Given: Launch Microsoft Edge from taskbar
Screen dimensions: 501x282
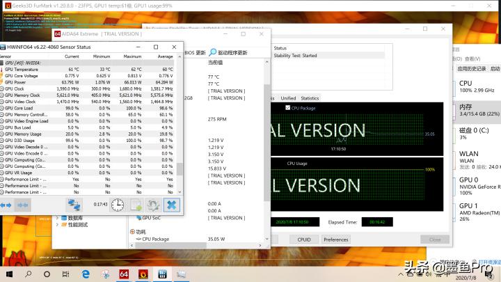Looking at the screenshot, I should click(86, 274).
